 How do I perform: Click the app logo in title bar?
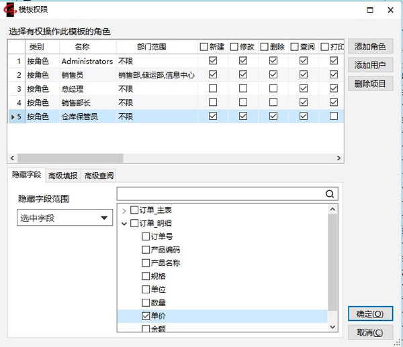pos(9,9)
